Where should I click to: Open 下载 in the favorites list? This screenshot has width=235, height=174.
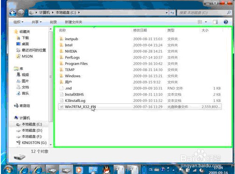pos(25,38)
